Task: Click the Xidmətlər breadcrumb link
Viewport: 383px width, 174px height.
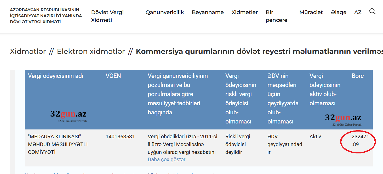Action: tap(28, 52)
